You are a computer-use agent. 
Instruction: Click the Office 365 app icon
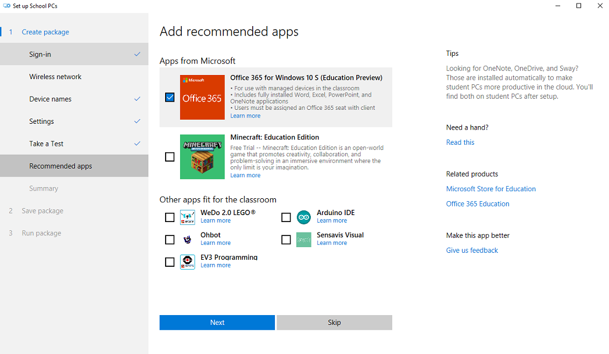pyautogui.click(x=202, y=98)
